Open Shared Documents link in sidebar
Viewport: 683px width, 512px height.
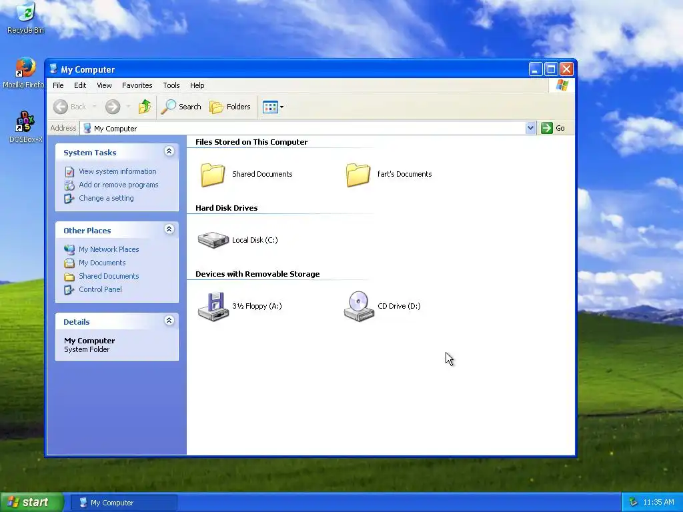[x=109, y=276]
